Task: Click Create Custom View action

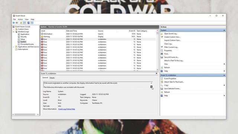Action: (172, 37)
